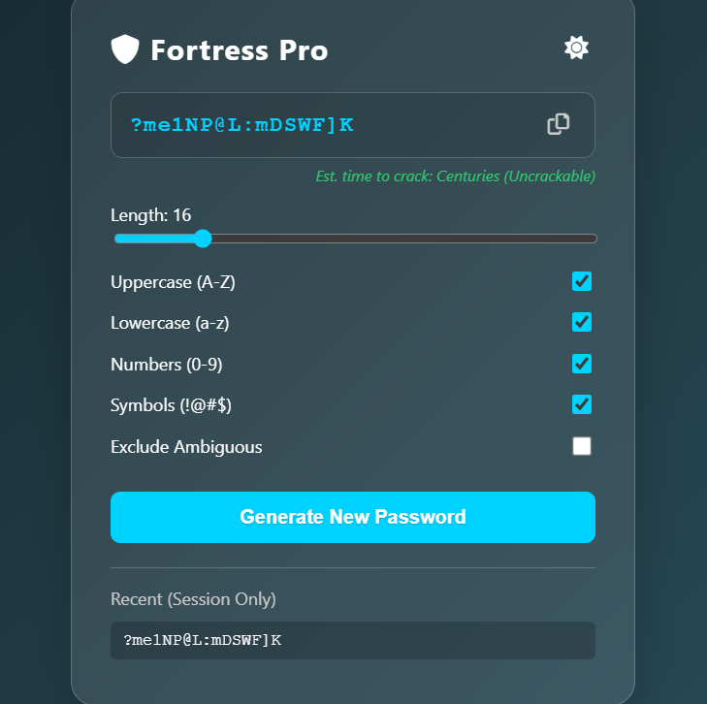Screen dimensions: 707x704
Task: Copy the generated password to clipboard
Action: (x=558, y=124)
